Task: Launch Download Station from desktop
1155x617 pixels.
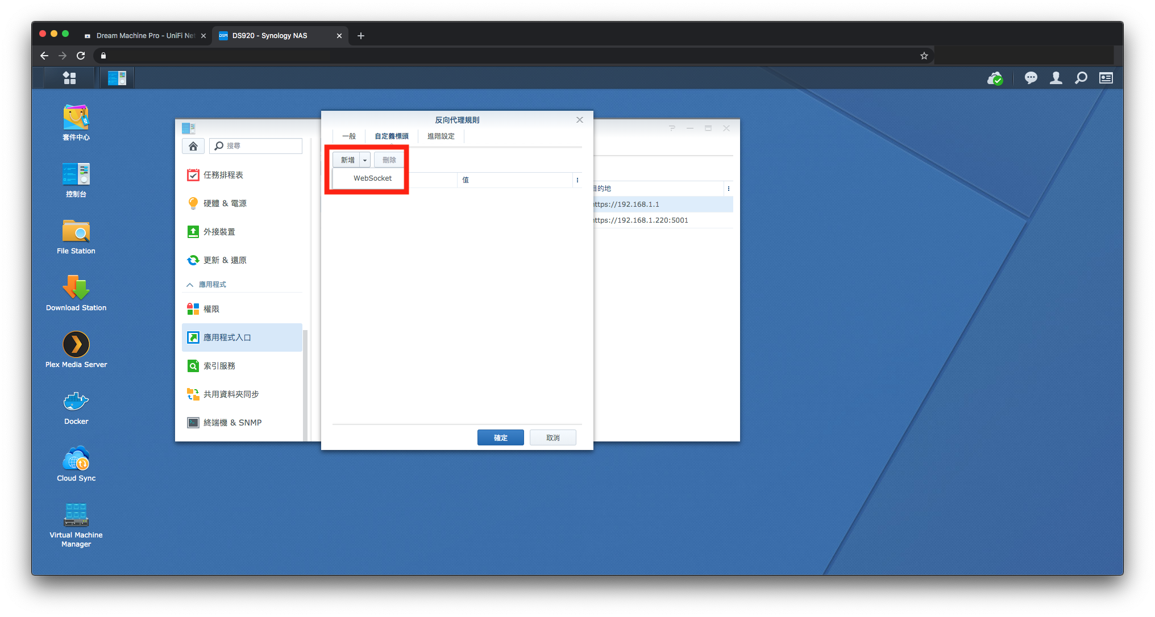Action: point(76,293)
